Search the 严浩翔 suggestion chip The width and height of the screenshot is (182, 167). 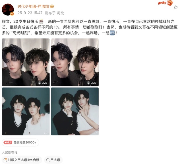point(53,160)
